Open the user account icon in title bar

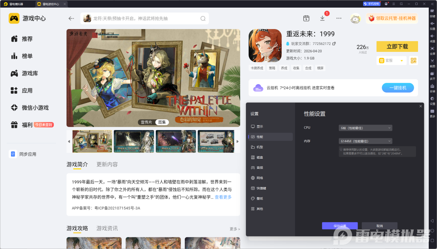click(x=387, y=4)
